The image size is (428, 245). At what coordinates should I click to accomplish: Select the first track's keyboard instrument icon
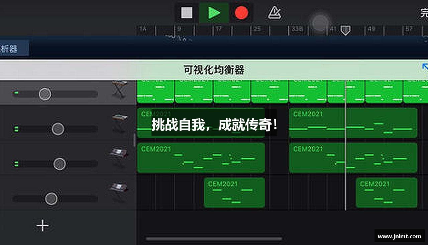tap(120, 90)
